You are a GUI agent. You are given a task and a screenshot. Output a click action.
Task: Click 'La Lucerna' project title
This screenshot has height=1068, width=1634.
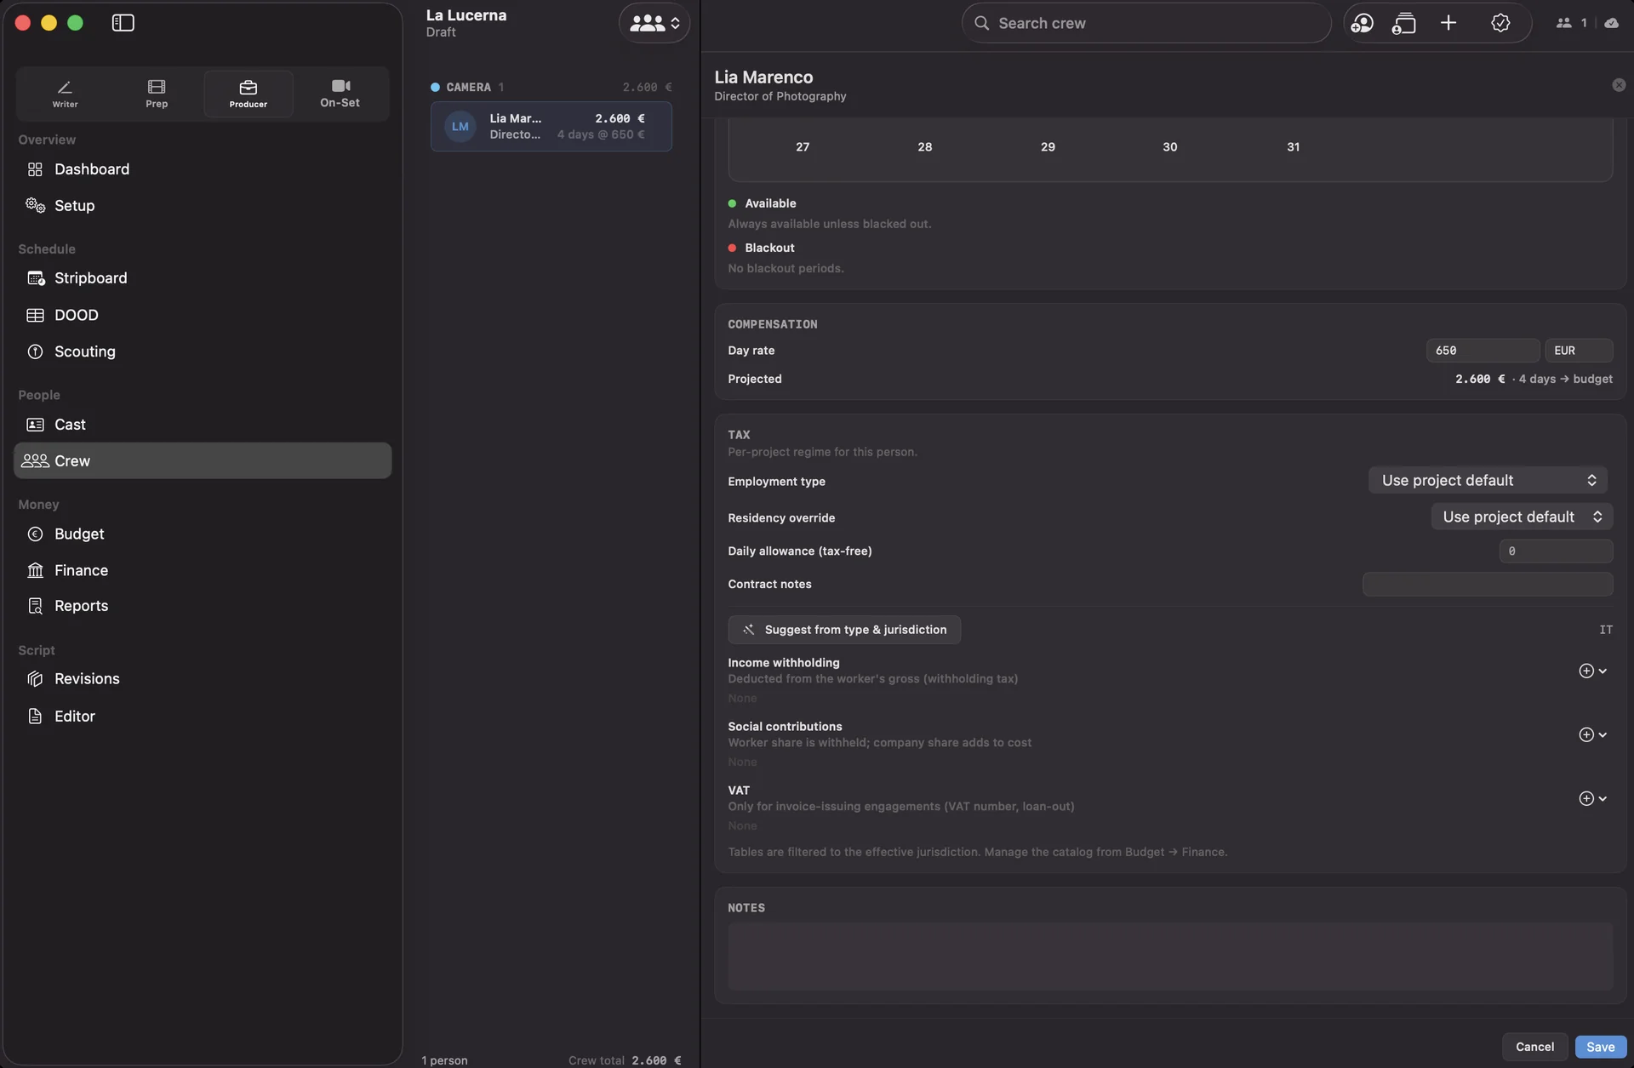466,15
